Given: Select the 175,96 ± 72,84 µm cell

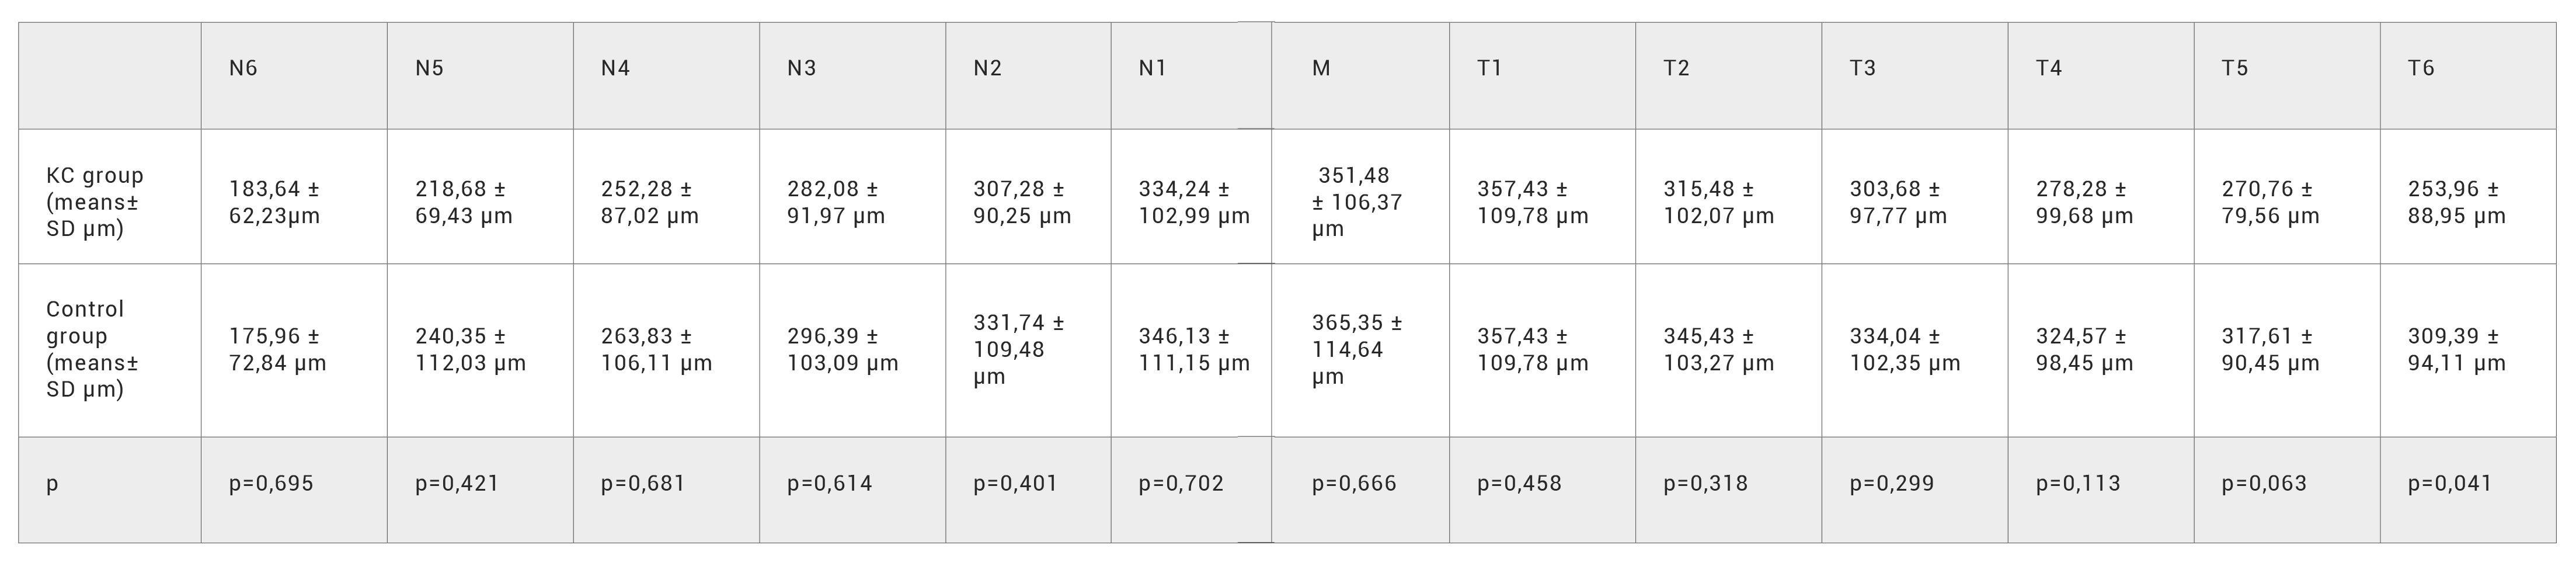Looking at the screenshot, I should tap(294, 351).
